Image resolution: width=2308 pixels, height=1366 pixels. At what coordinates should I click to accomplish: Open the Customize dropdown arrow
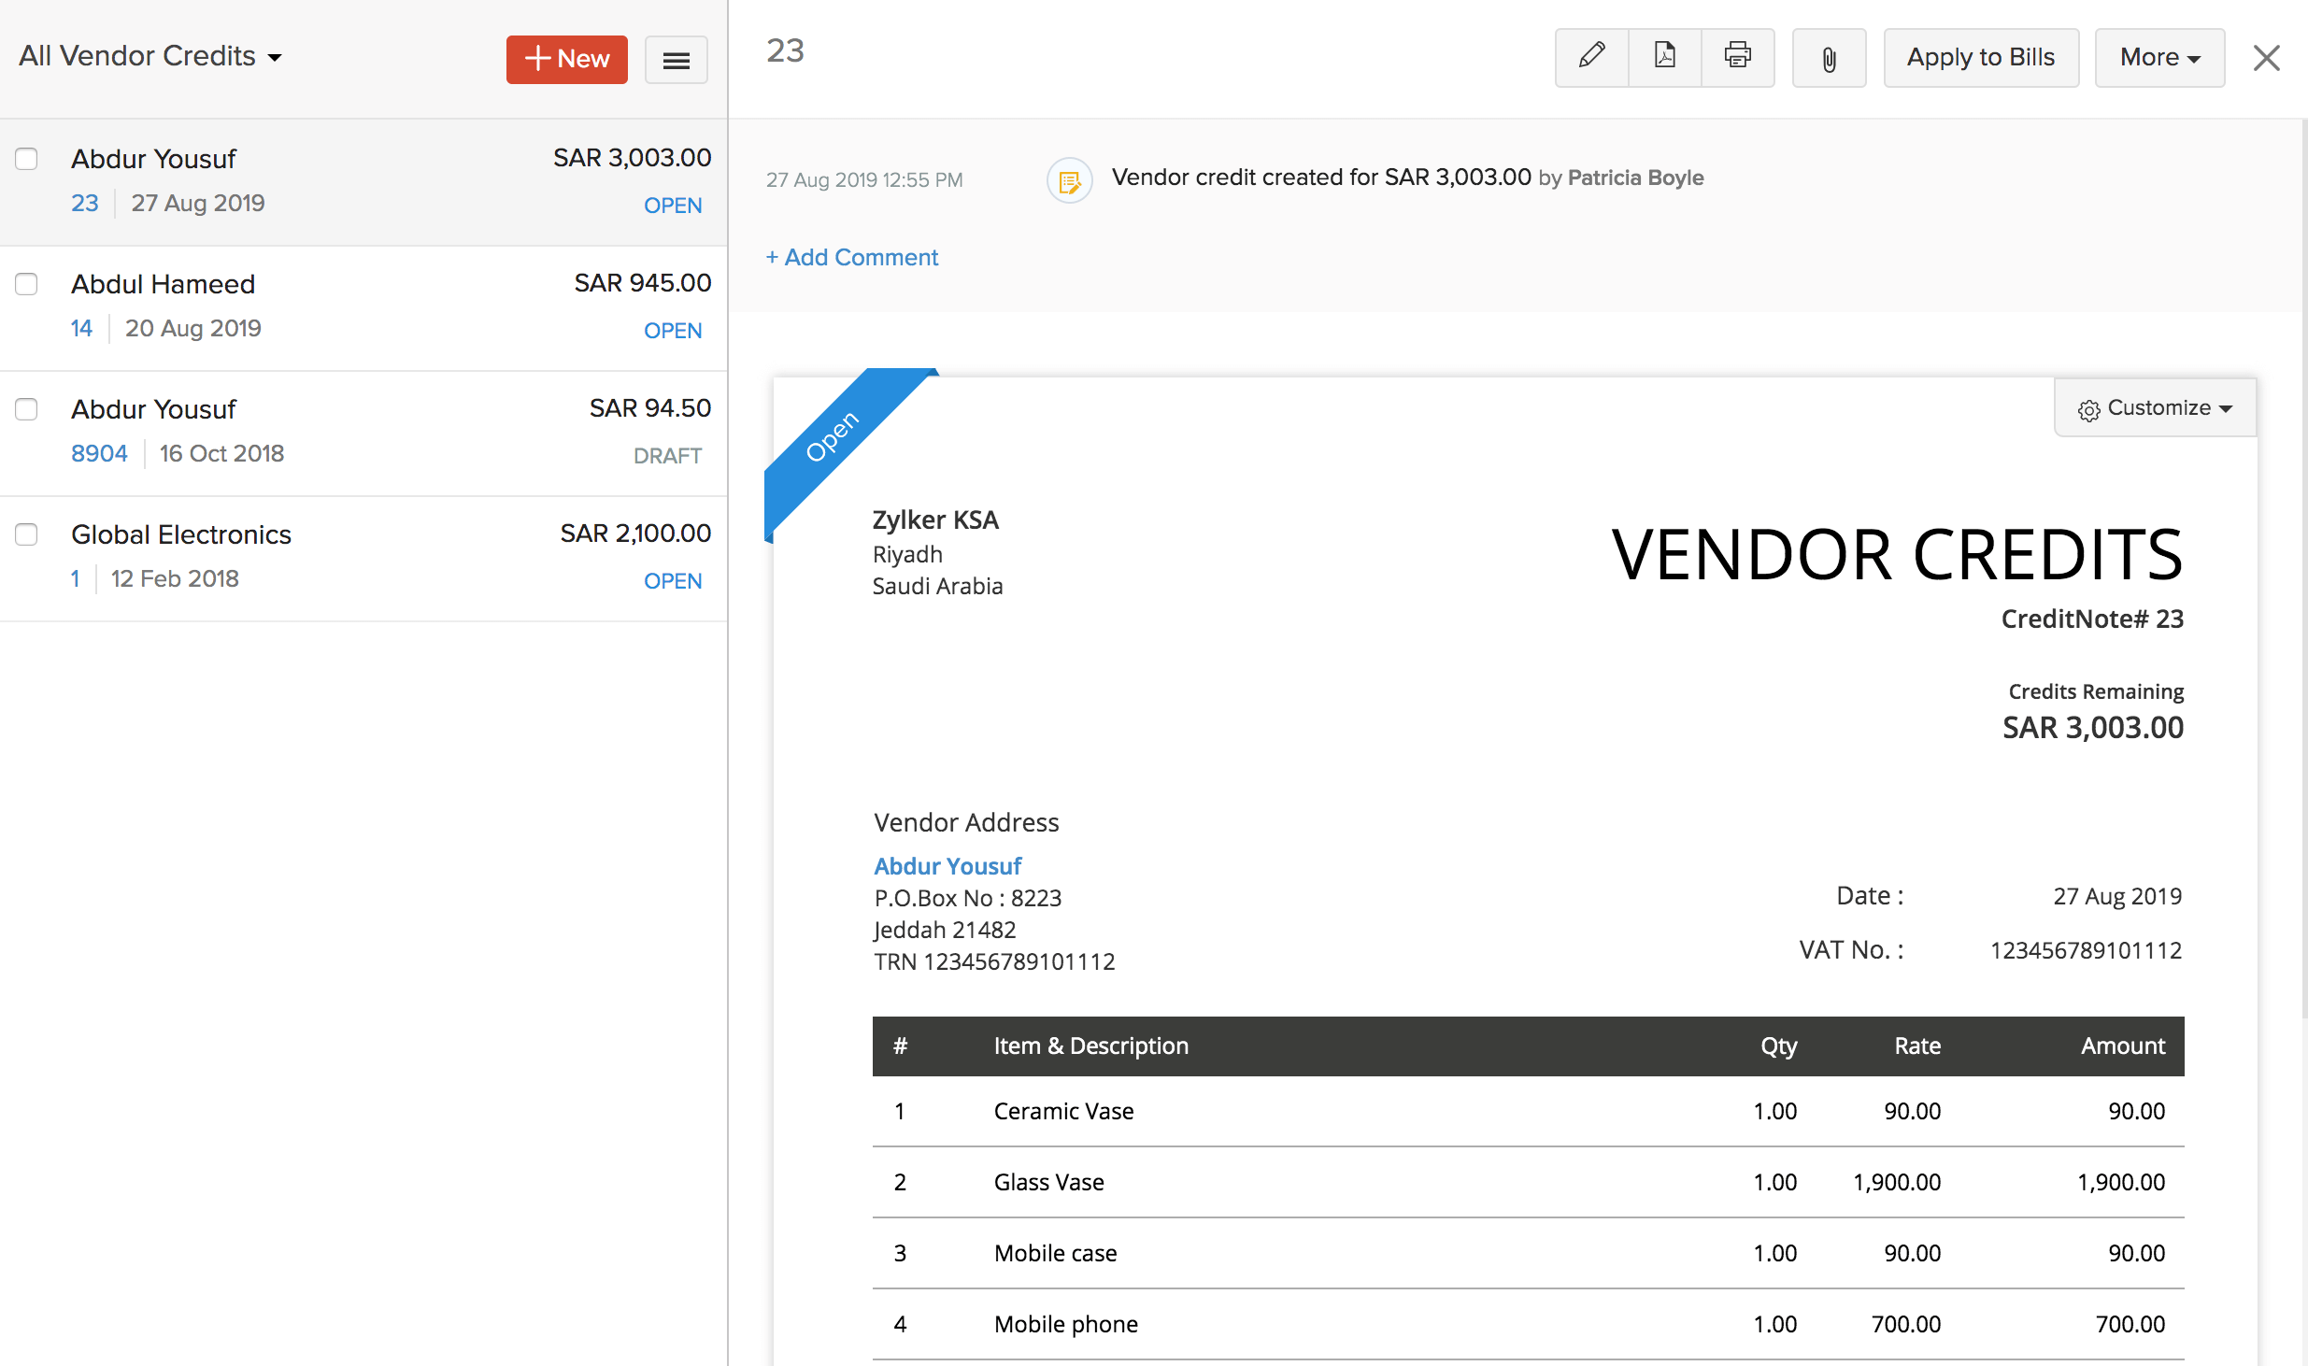coord(2227,407)
